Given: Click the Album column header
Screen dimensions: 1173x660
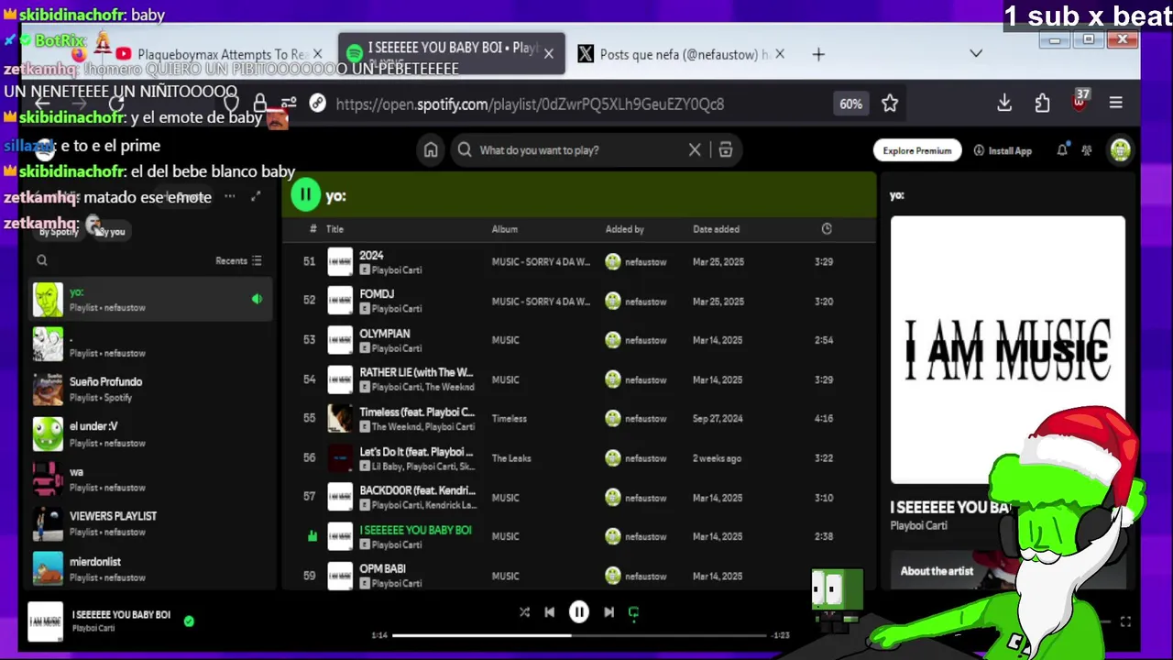Looking at the screenshot, I should click(505, 229).
